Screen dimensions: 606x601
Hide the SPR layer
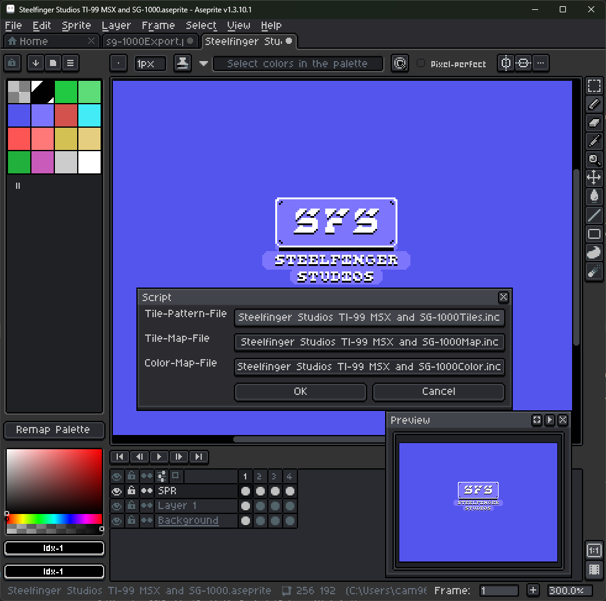pyautogui.click(x=117, y=491)
